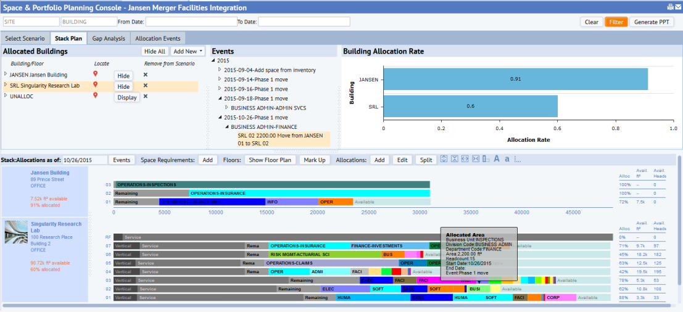The image size is (683, 312).
Task: Locate the JANSEN building with its map pin
Action: pyautogui.click(x=96, y=75)
